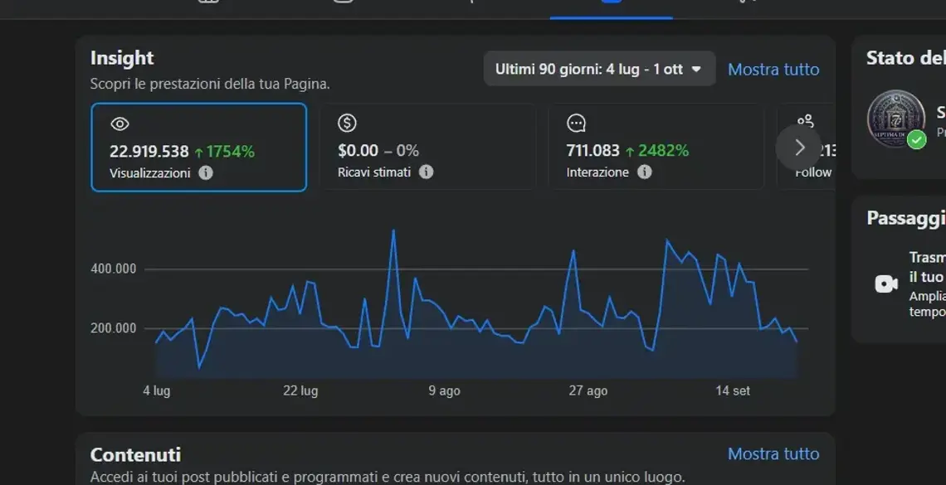Open 'Mostra tutto' link in the Contenuti section
The height and width of the screenshot is (485, 946).
click(x=773, y=453)
